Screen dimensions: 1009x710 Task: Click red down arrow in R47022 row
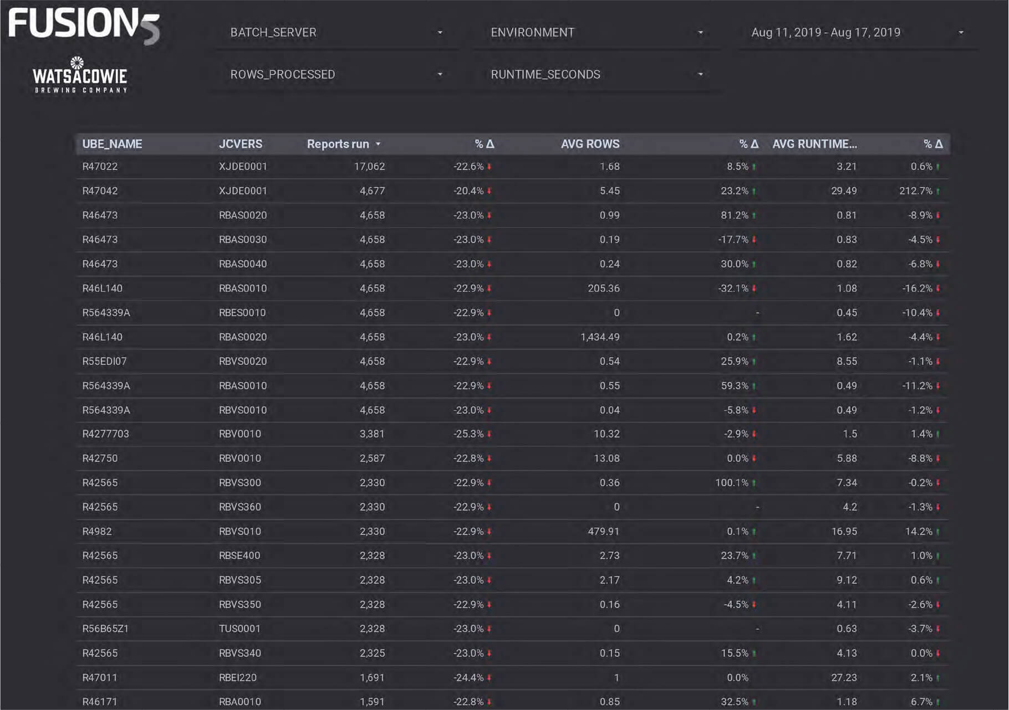[490, 167]
